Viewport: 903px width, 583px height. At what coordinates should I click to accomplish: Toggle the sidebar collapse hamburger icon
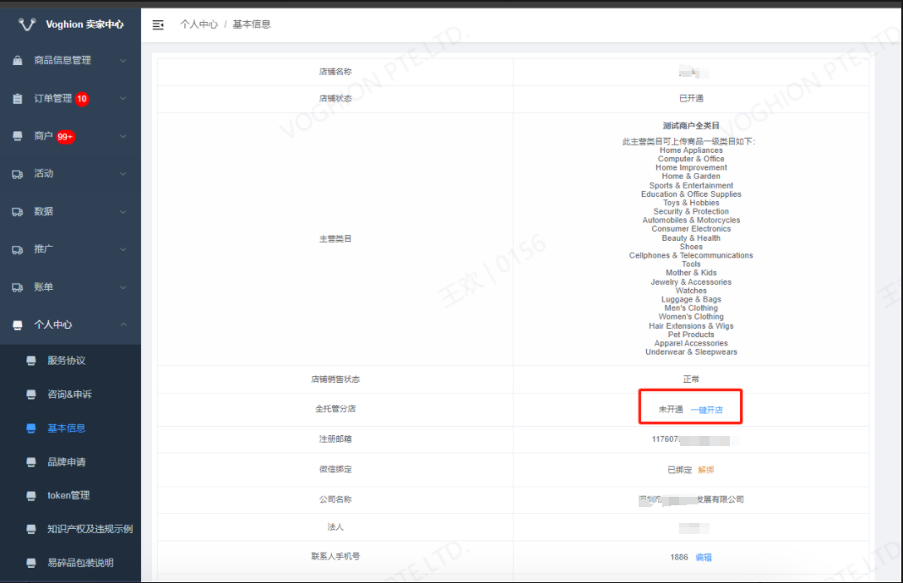[158, 25]
